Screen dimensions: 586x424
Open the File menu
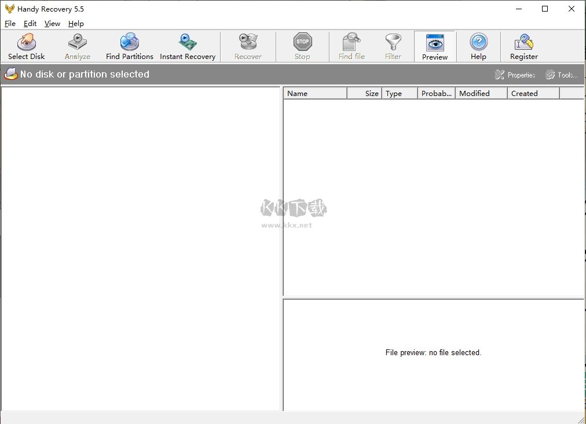(x=10, y=24)
